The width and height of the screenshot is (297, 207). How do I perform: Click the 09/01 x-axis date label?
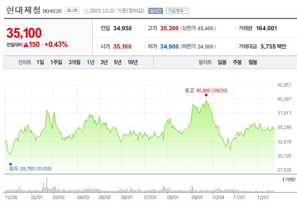click(x=197, y=197)
